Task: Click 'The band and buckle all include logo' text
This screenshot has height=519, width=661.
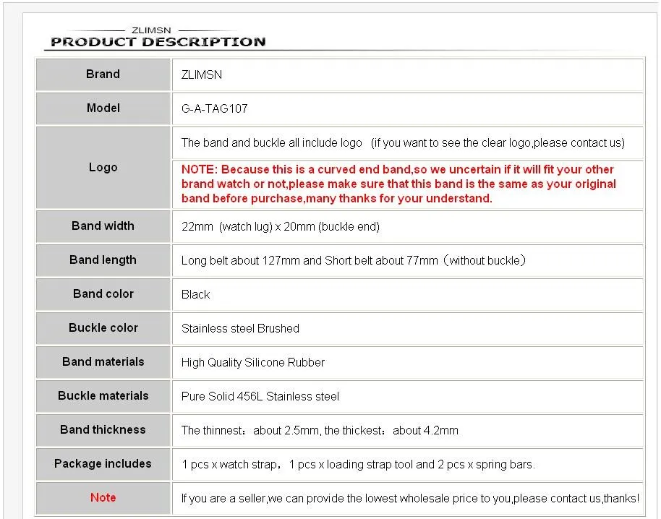Action: coord(271,143)
